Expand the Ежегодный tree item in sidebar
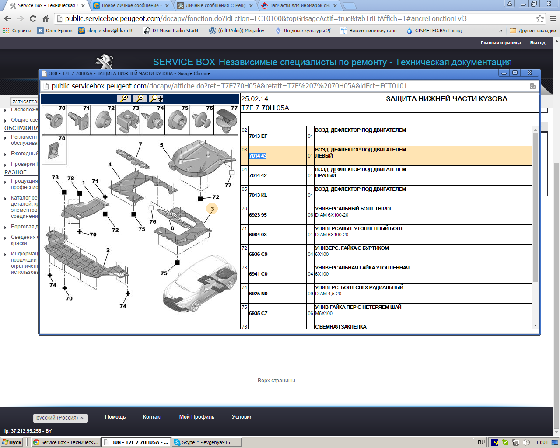This screenshot has width=560, height=448. click(6, 154)
